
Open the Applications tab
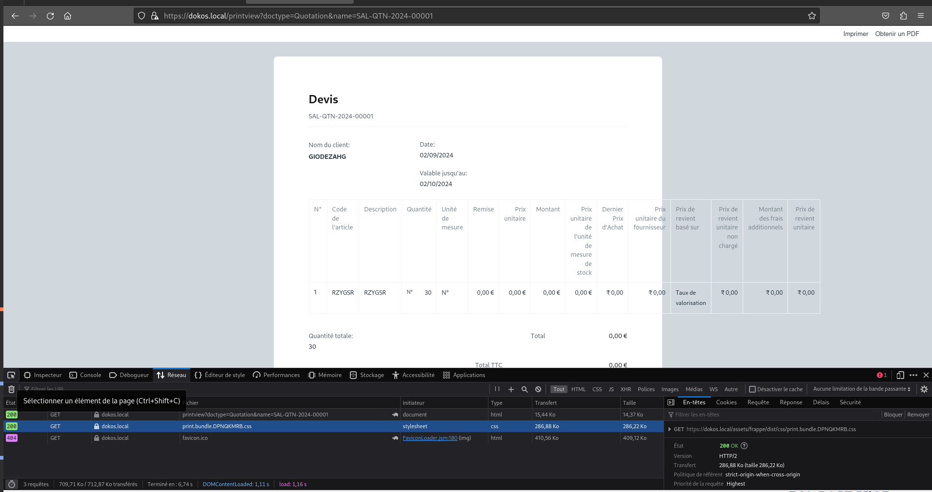pos(464,375)
